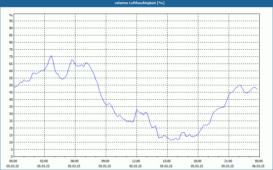Select the 03:00 time axis label
Image resolution: width=273 pixels, height=170 pixels.
pos(44,161)
